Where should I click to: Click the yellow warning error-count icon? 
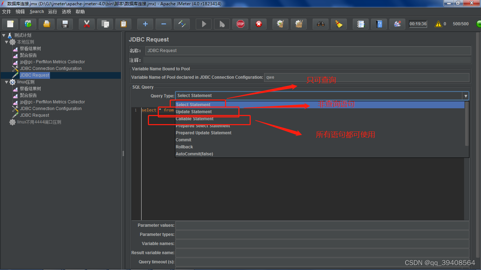tap(438, 24)
